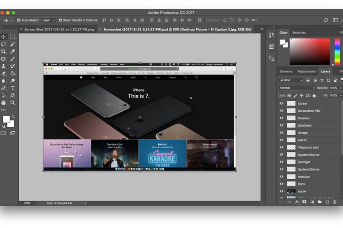Create a new layer group folder
The image size is (343, 228).
pos(320,202)
